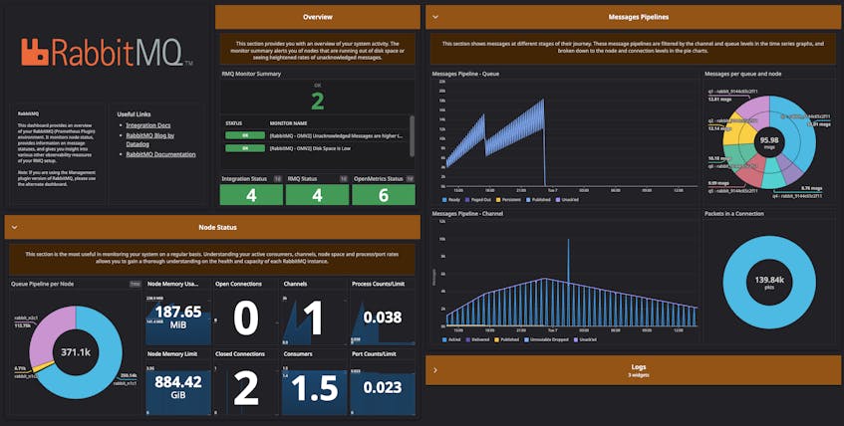The height and width of the screenshot is (426, 844).
Task: Toggle Published legend in Messages Pipeline - Channel
Action: [507, 340]
